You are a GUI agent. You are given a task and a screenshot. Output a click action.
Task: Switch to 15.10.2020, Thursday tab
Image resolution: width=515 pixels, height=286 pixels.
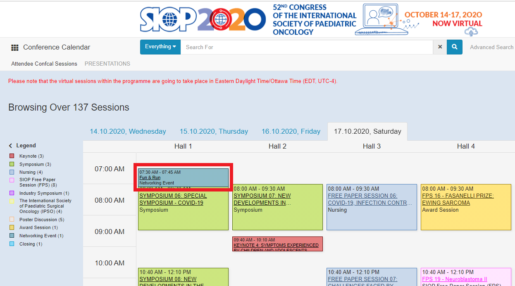click(x=214, y=132)
